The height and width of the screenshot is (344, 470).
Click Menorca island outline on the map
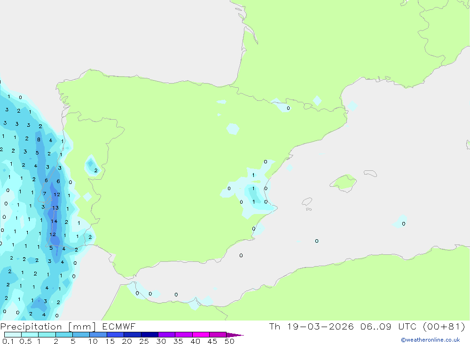(370, 173)
